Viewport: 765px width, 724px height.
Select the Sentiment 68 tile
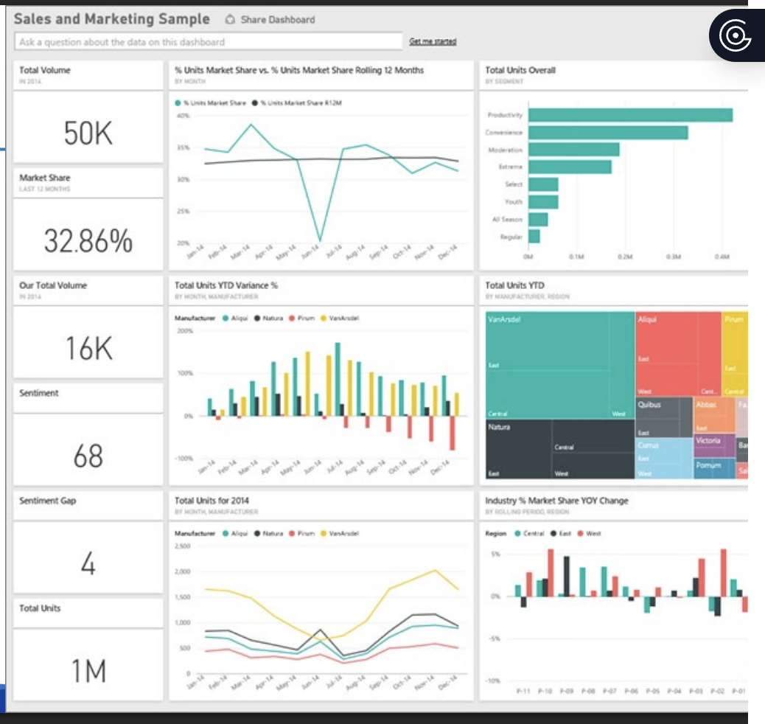[88, 456]
